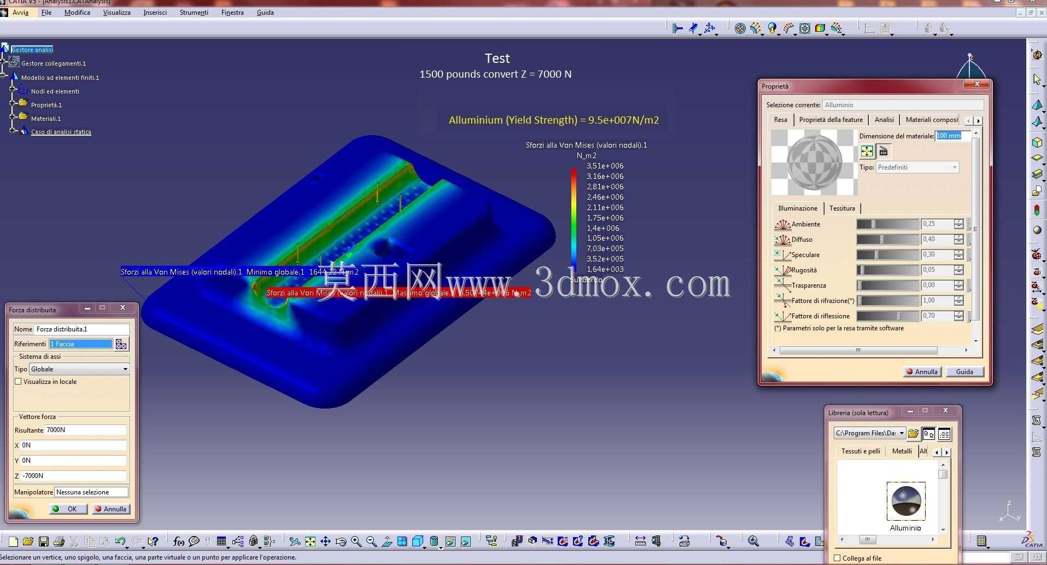Click the Dimensione del materiale field
The width and height of the screenshot is (1047, 565).
pos(952,136)
